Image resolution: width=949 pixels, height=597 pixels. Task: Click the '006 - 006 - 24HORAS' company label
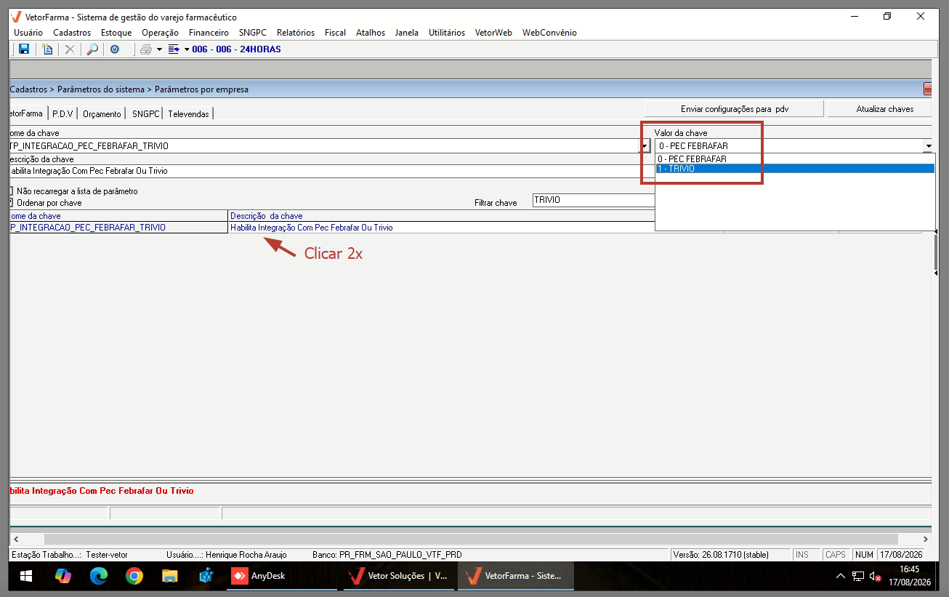point(236,49)
